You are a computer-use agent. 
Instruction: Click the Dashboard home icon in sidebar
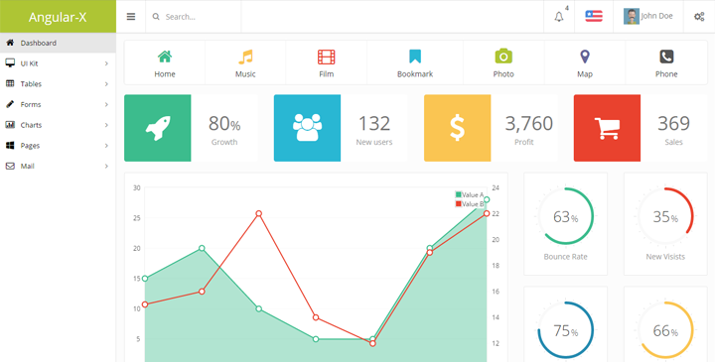[x=10, y=43]
